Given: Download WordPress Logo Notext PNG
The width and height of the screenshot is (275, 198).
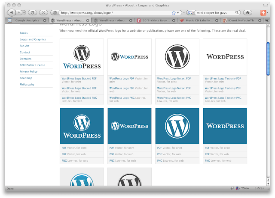Looking at the screenshot, I should [x=174, y=98].
